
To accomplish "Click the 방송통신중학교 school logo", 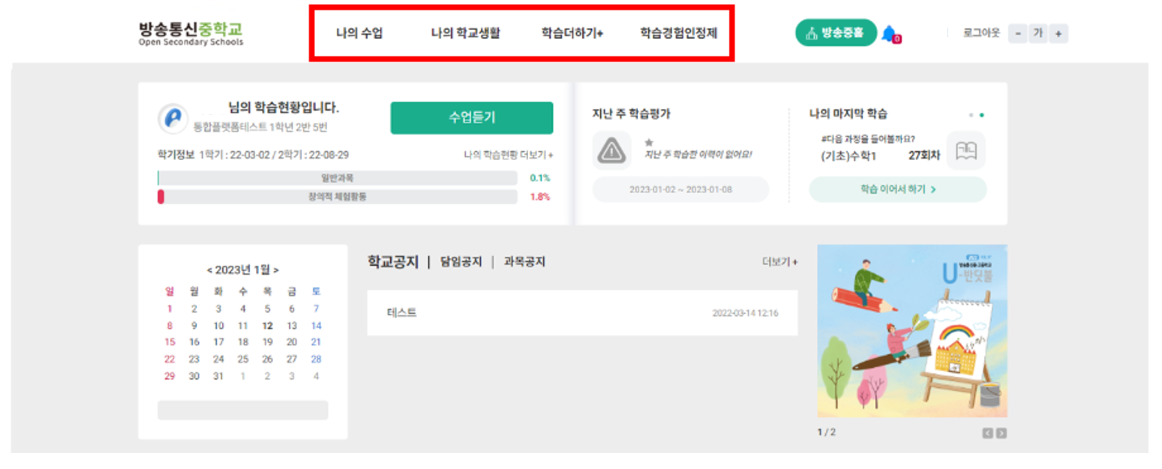I will click(191, 32).
